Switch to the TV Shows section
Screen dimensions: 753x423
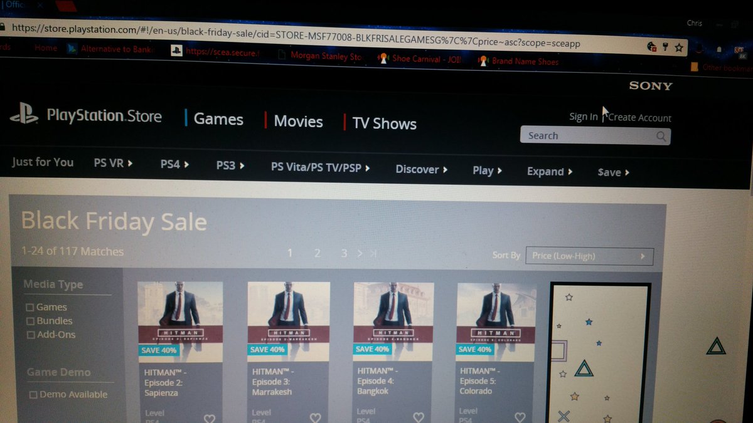point(384,123)
